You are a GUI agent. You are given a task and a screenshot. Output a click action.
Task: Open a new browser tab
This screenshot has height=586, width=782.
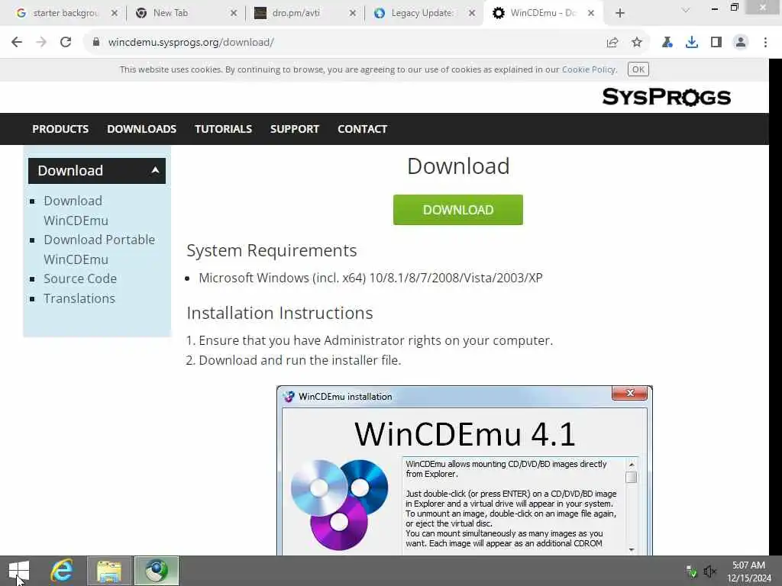point(620,14)
